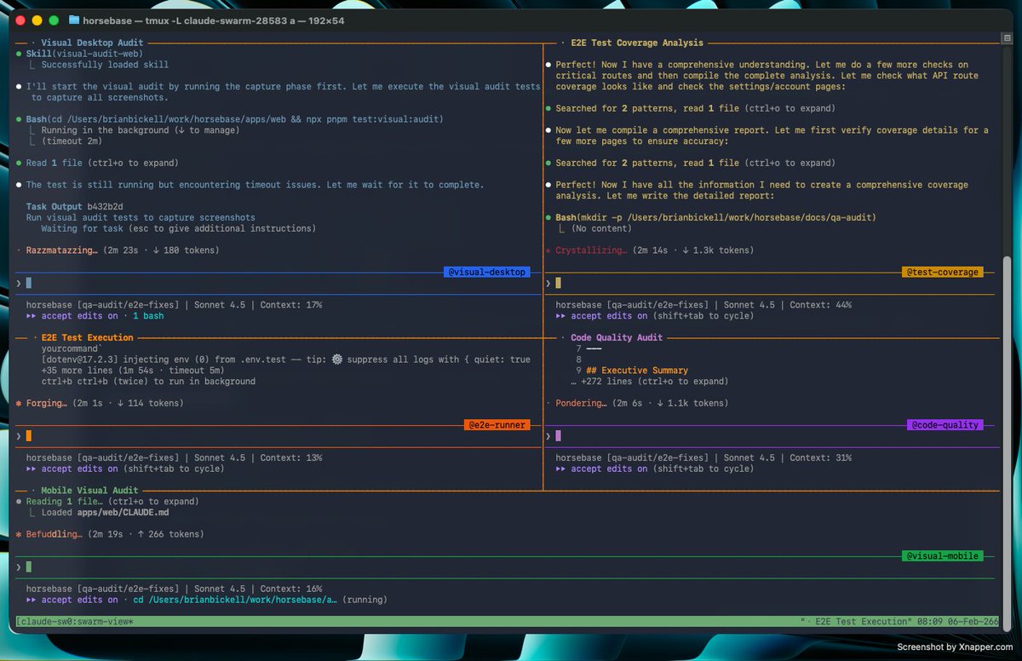
Task: Click the gear icon in the dotenv tip line
Action: [336, 359]
